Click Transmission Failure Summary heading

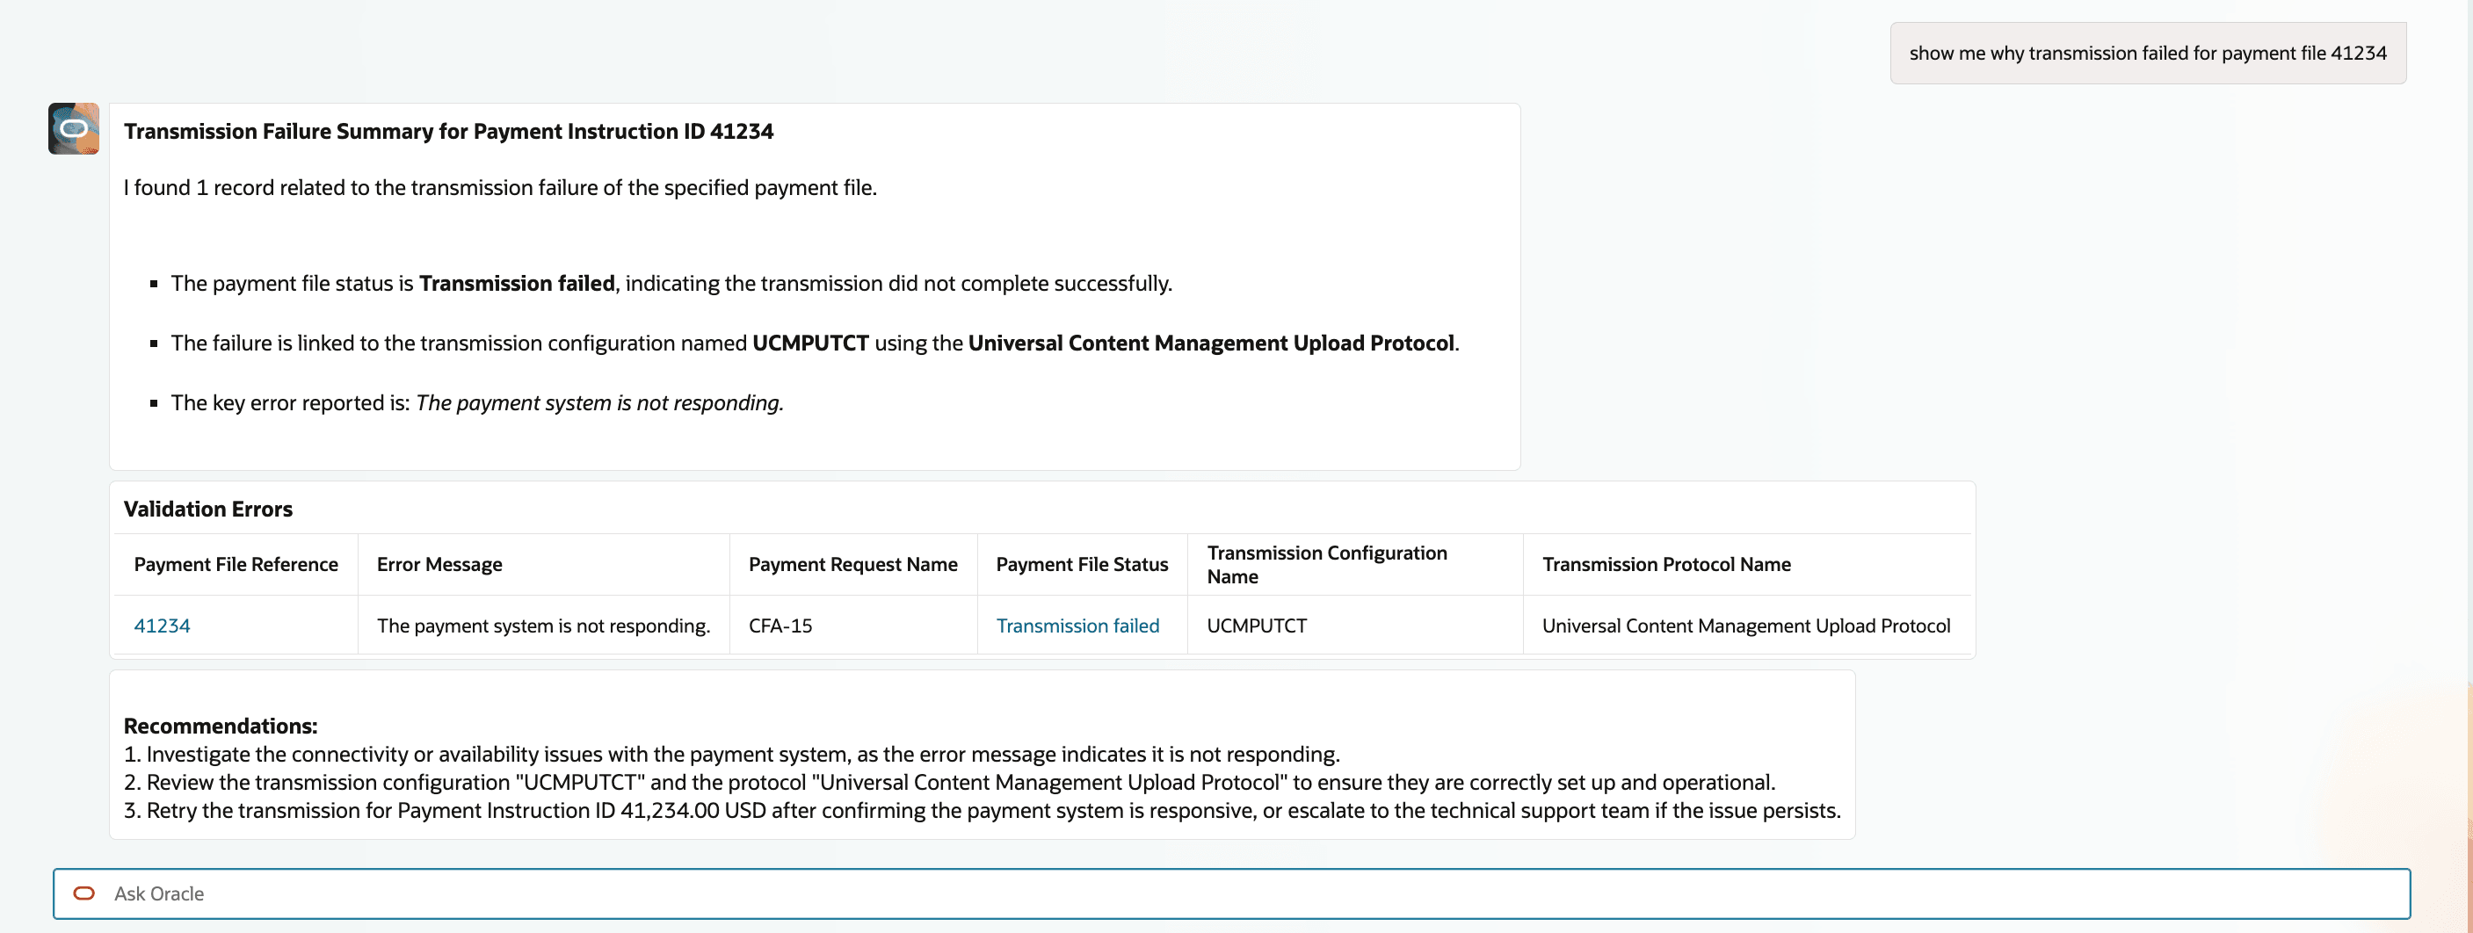pyautogui.click(x=448, y=132)
